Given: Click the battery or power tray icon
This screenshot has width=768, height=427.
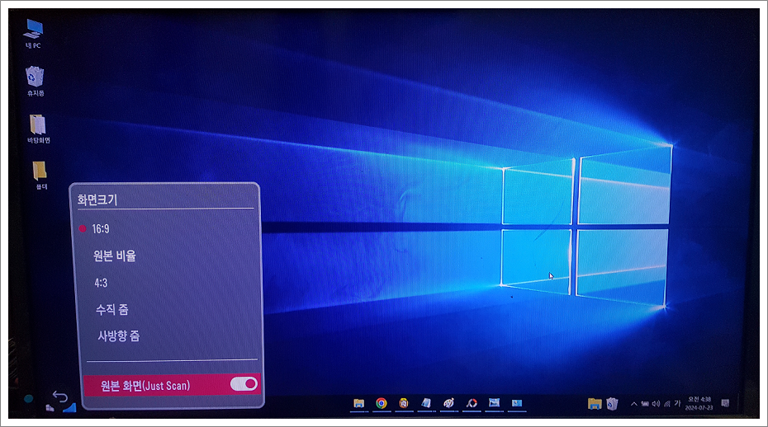Looking at the screenshot, I should pyautogui.click(x=645, y=404).
